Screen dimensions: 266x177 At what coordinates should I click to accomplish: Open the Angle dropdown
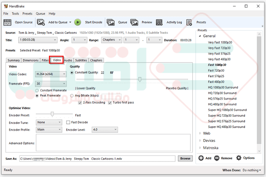79,40
